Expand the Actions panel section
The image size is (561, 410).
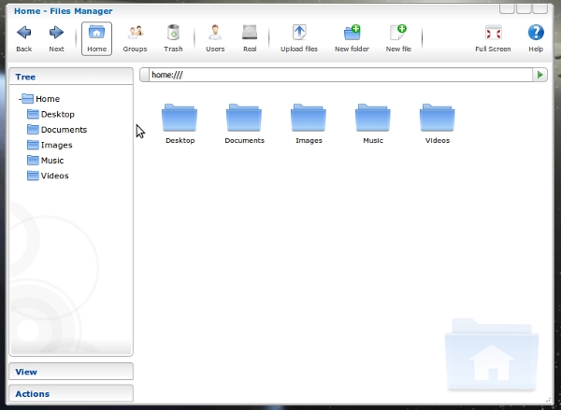pos(71,393)
